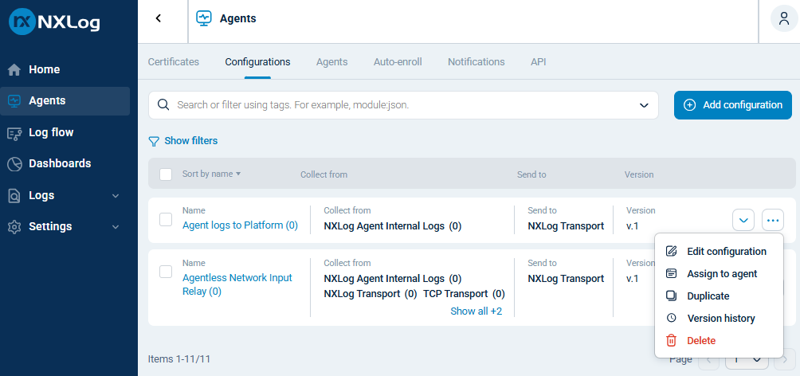Switch to the Agents tab
Image resolution: width=800 pixels, height=376 pixels.
(x=331, y=61)
